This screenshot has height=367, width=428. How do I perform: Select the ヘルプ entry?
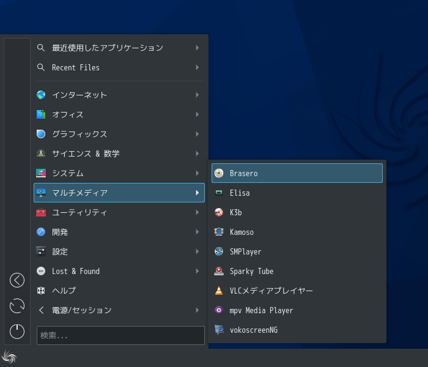(119, 291)
